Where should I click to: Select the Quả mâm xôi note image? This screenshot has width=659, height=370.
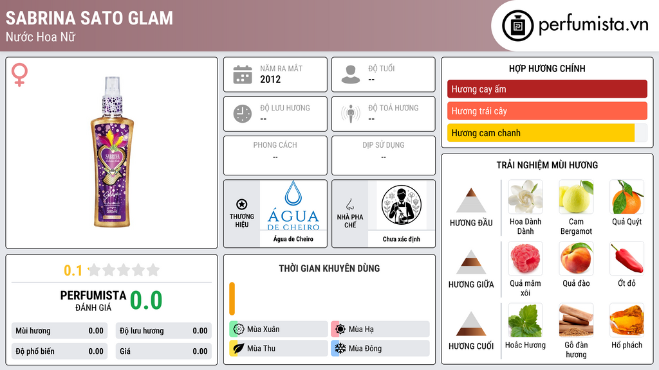[x=525, y=259]
